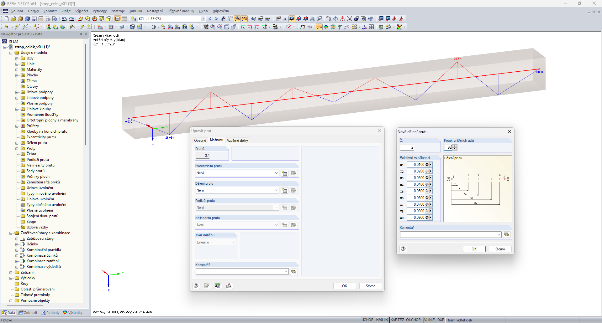Click the edit comment pencil icon
The height and width of the screenshot is (323, 602).
click(x=207, y=286)
